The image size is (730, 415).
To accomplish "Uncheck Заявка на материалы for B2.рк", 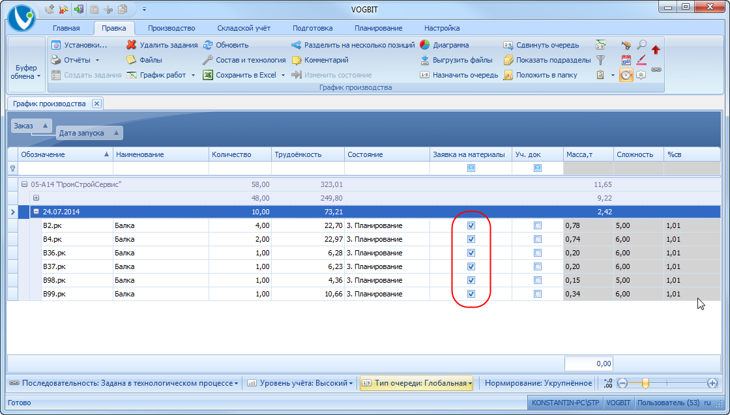I will 471,225.
